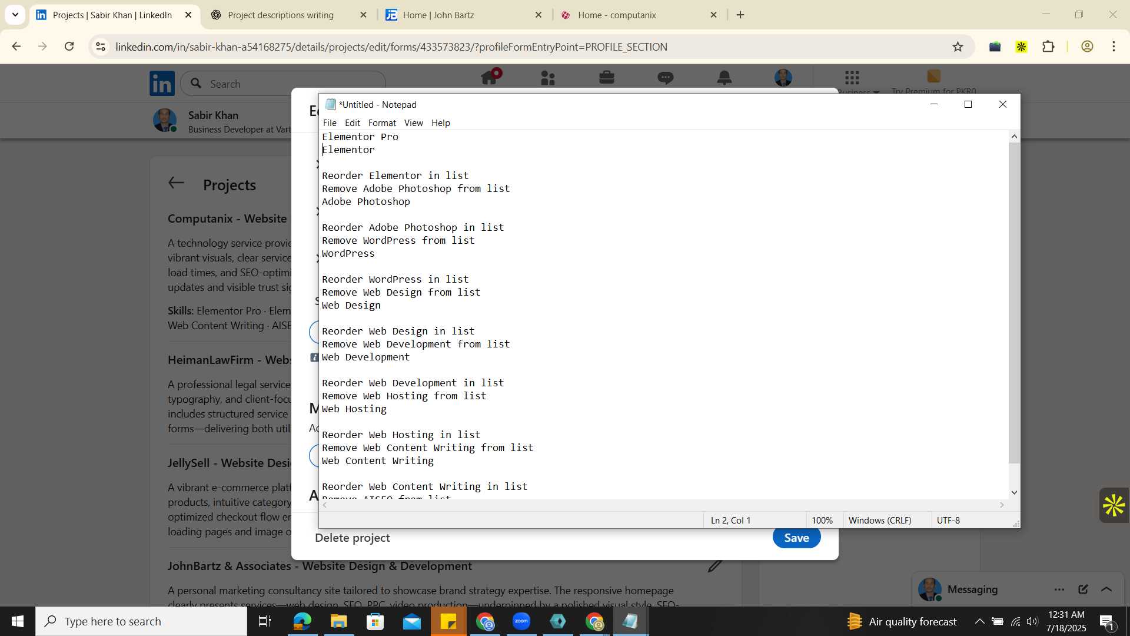The height and width of the screenshot is (636, 1130).
Task: Click yellow asterisk extension icon
Action: [x=1021, y=47]
